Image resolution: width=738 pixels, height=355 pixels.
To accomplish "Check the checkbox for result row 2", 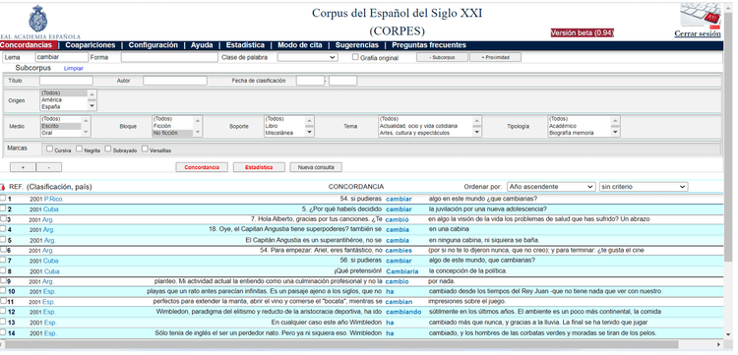I will [3, 208].
